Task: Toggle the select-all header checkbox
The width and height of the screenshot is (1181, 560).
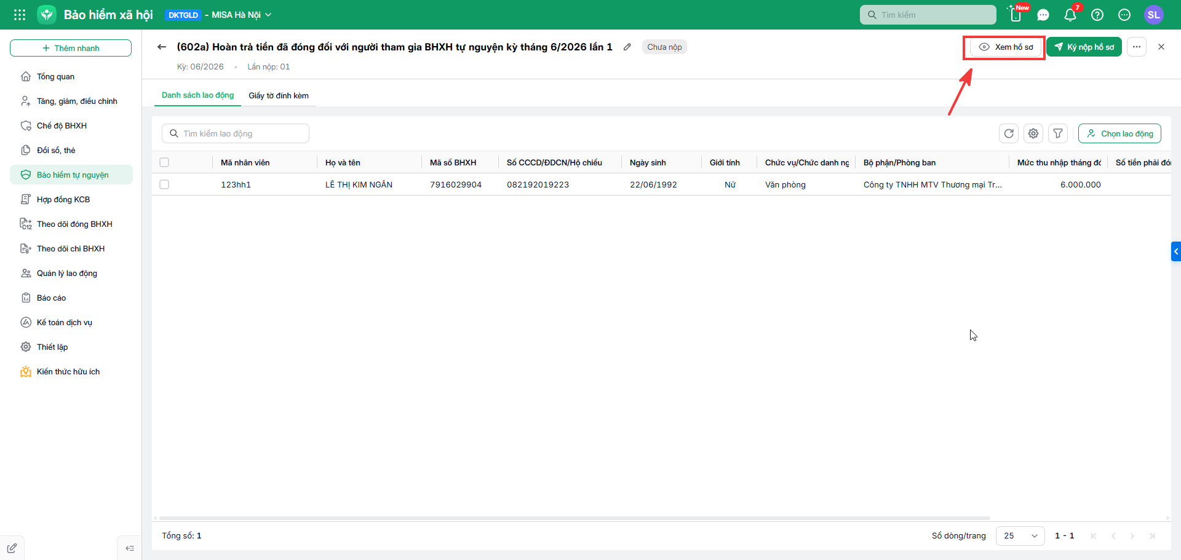Action: pyautogui.click(x=164, y=162)
